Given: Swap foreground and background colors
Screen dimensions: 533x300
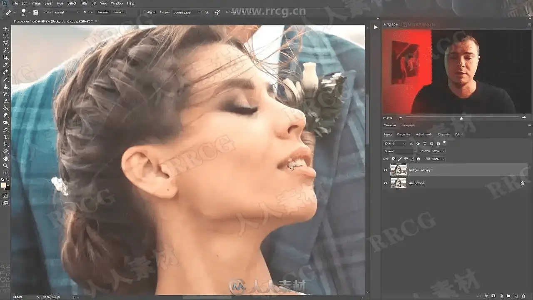Looking at the screenshot, I should point(7,180).
